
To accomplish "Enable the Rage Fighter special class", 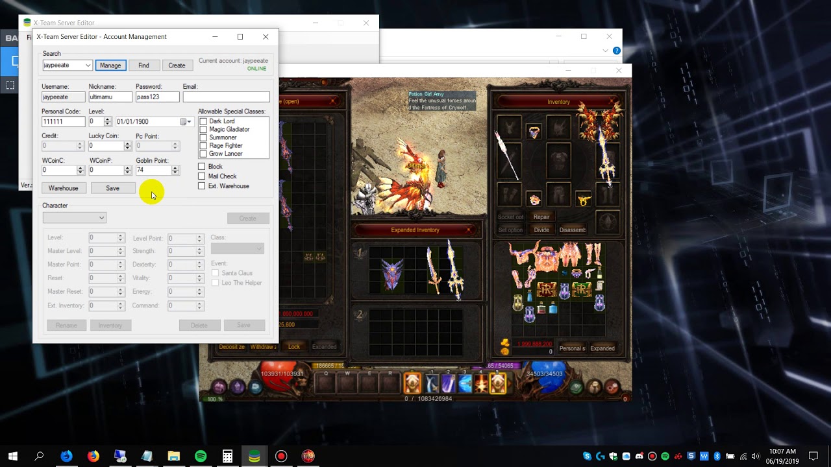I will pos(203,146).
